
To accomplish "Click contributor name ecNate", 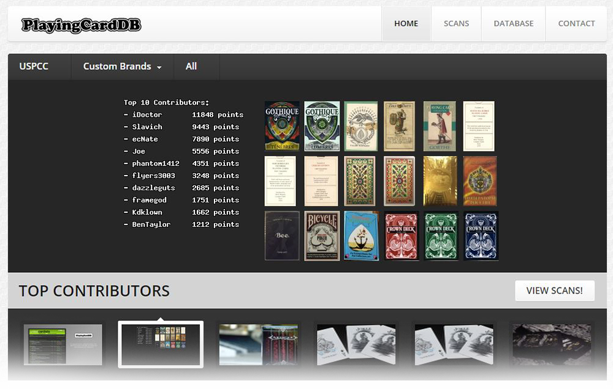I will [145, 139].
